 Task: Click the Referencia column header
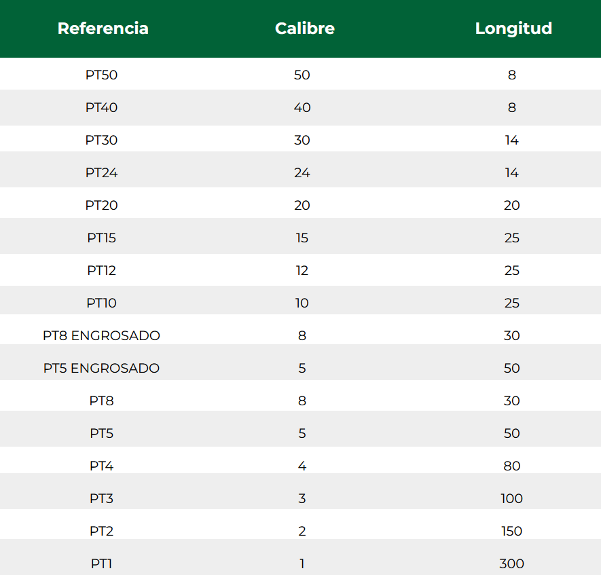point(103,29)
